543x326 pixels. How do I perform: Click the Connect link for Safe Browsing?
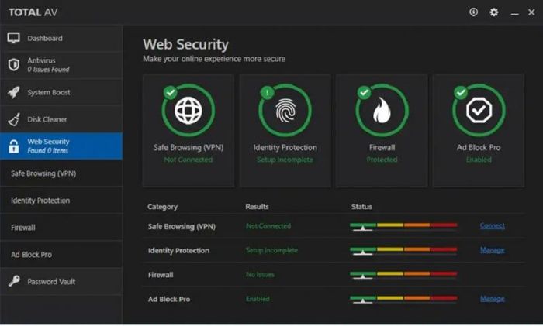(x=492, y=226)
